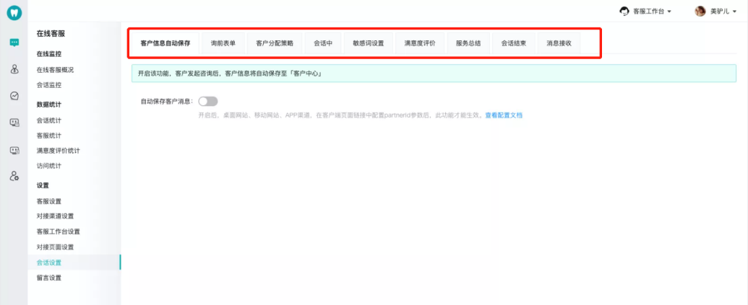The height and width of the screenshot is (305, 748).
Task: Click the tooth logo icon
Action: 14,13
